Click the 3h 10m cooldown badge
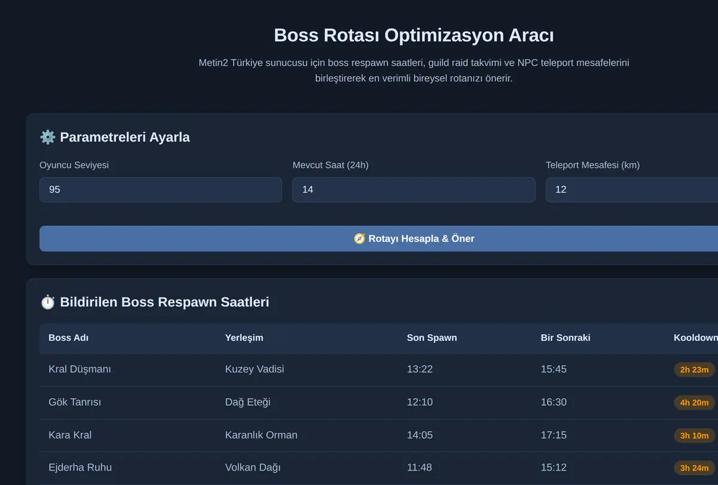The width and height of the screenshot is (718, 485). tap(694, 435)
